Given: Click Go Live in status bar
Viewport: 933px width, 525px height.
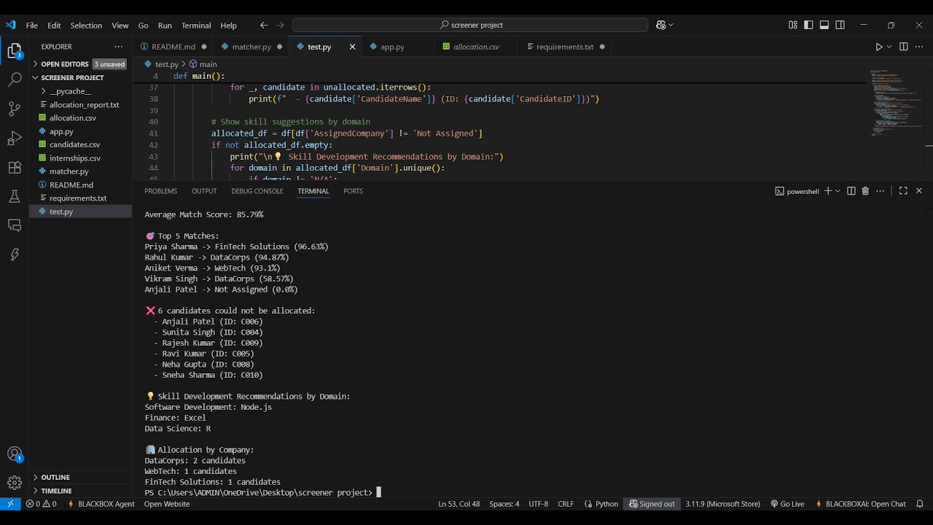Looking at the screenshot, I should point(787,504).
